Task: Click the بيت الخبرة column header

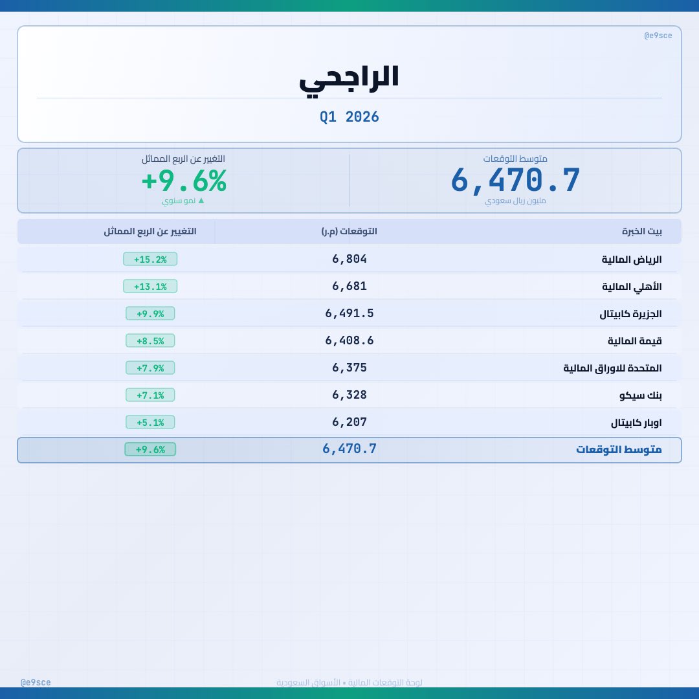Action: pos(642,231)
